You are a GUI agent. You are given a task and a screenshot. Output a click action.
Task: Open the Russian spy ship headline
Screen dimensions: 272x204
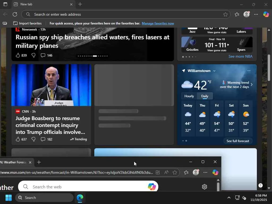[92, 41]
